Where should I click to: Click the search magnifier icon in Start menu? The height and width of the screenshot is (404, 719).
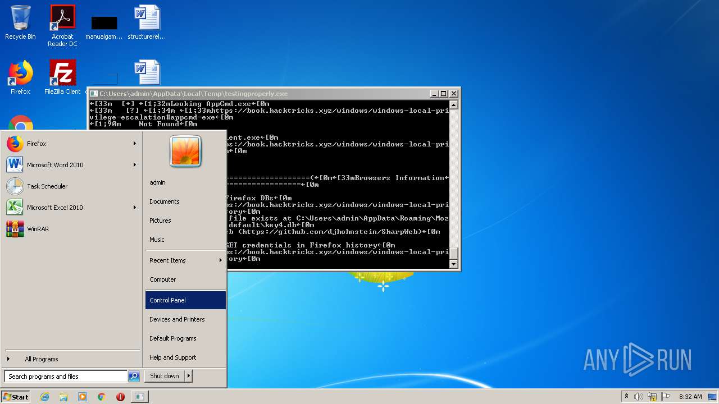[134, 377]
